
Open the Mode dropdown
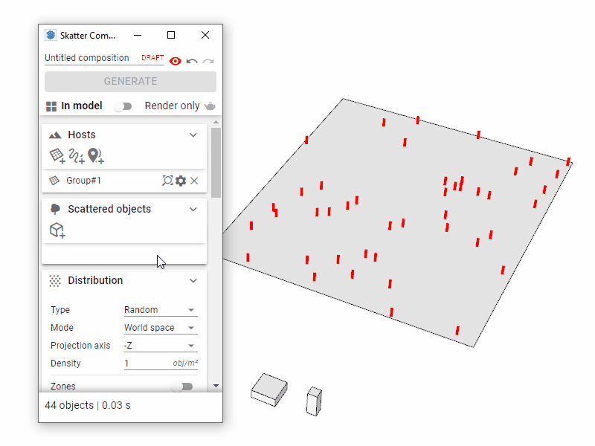tap(160, 328)
